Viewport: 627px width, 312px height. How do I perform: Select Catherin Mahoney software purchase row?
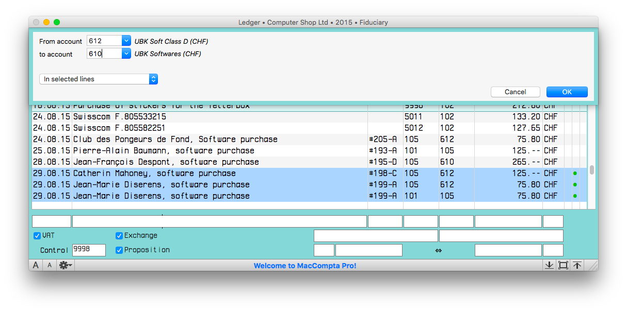pos(309,174)
